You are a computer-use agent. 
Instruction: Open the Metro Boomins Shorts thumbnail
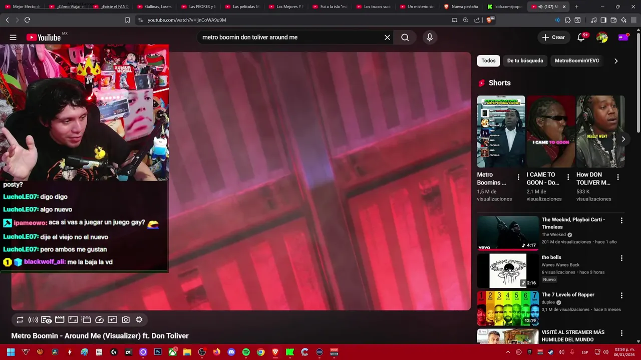pos(501,131)
